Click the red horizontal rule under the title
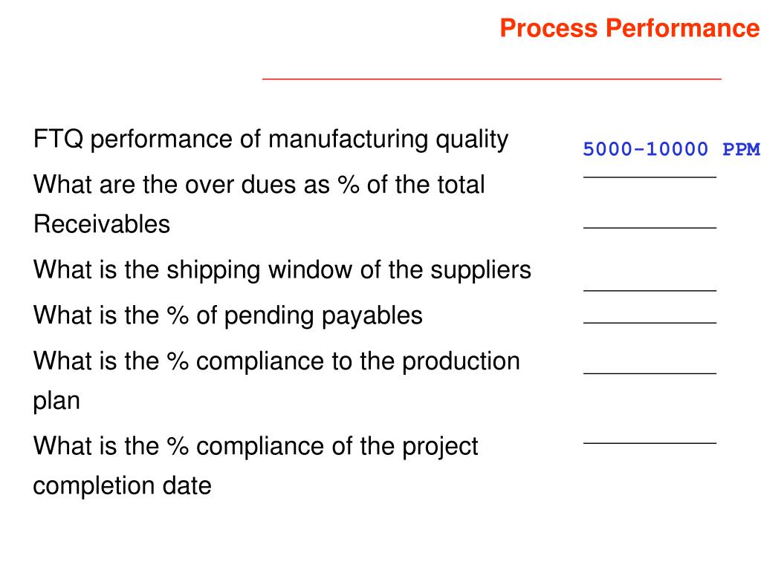Screen dimensions: 761x570 (x=492, y=78)
